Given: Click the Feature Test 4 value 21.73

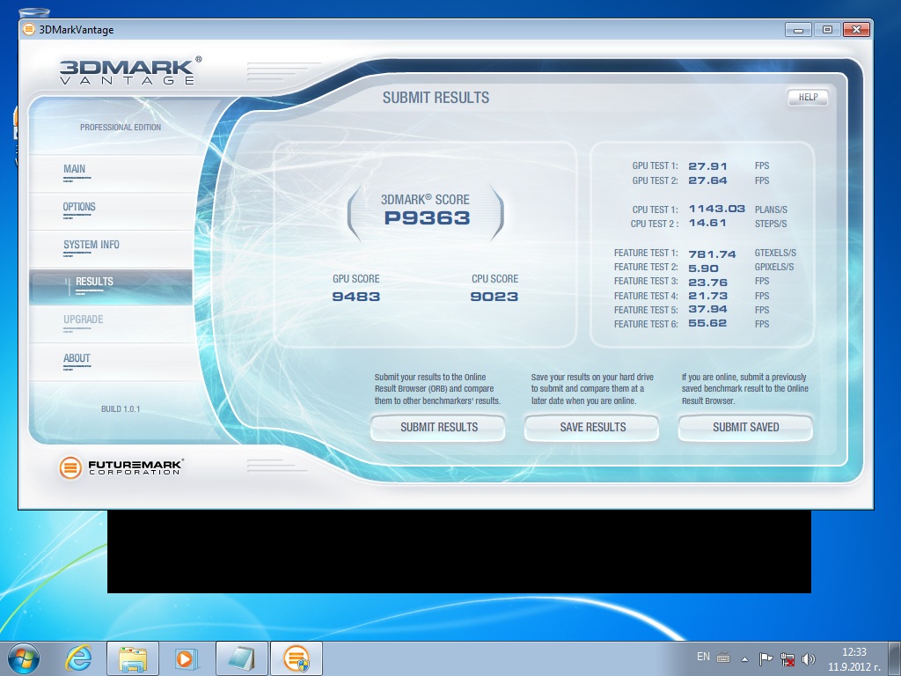Looking at the screenshot, I should click(707, 296).
